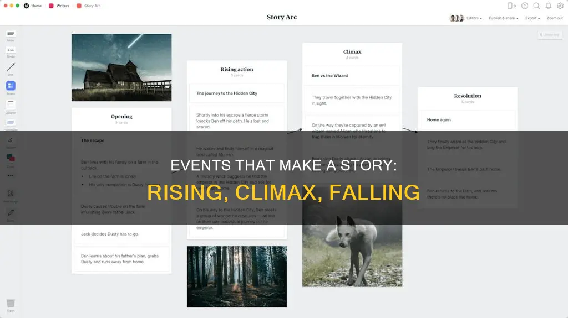
Task: Select the forest path image
Action: (237, 277)
